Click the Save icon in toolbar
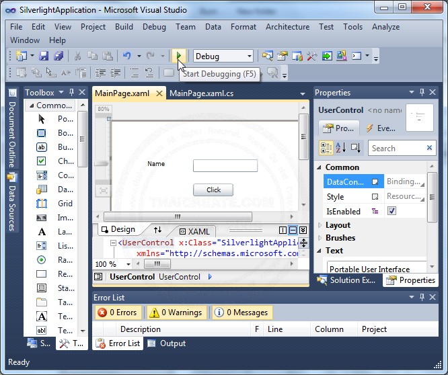This screenshot has width=448, height=375. click(44, 56)
